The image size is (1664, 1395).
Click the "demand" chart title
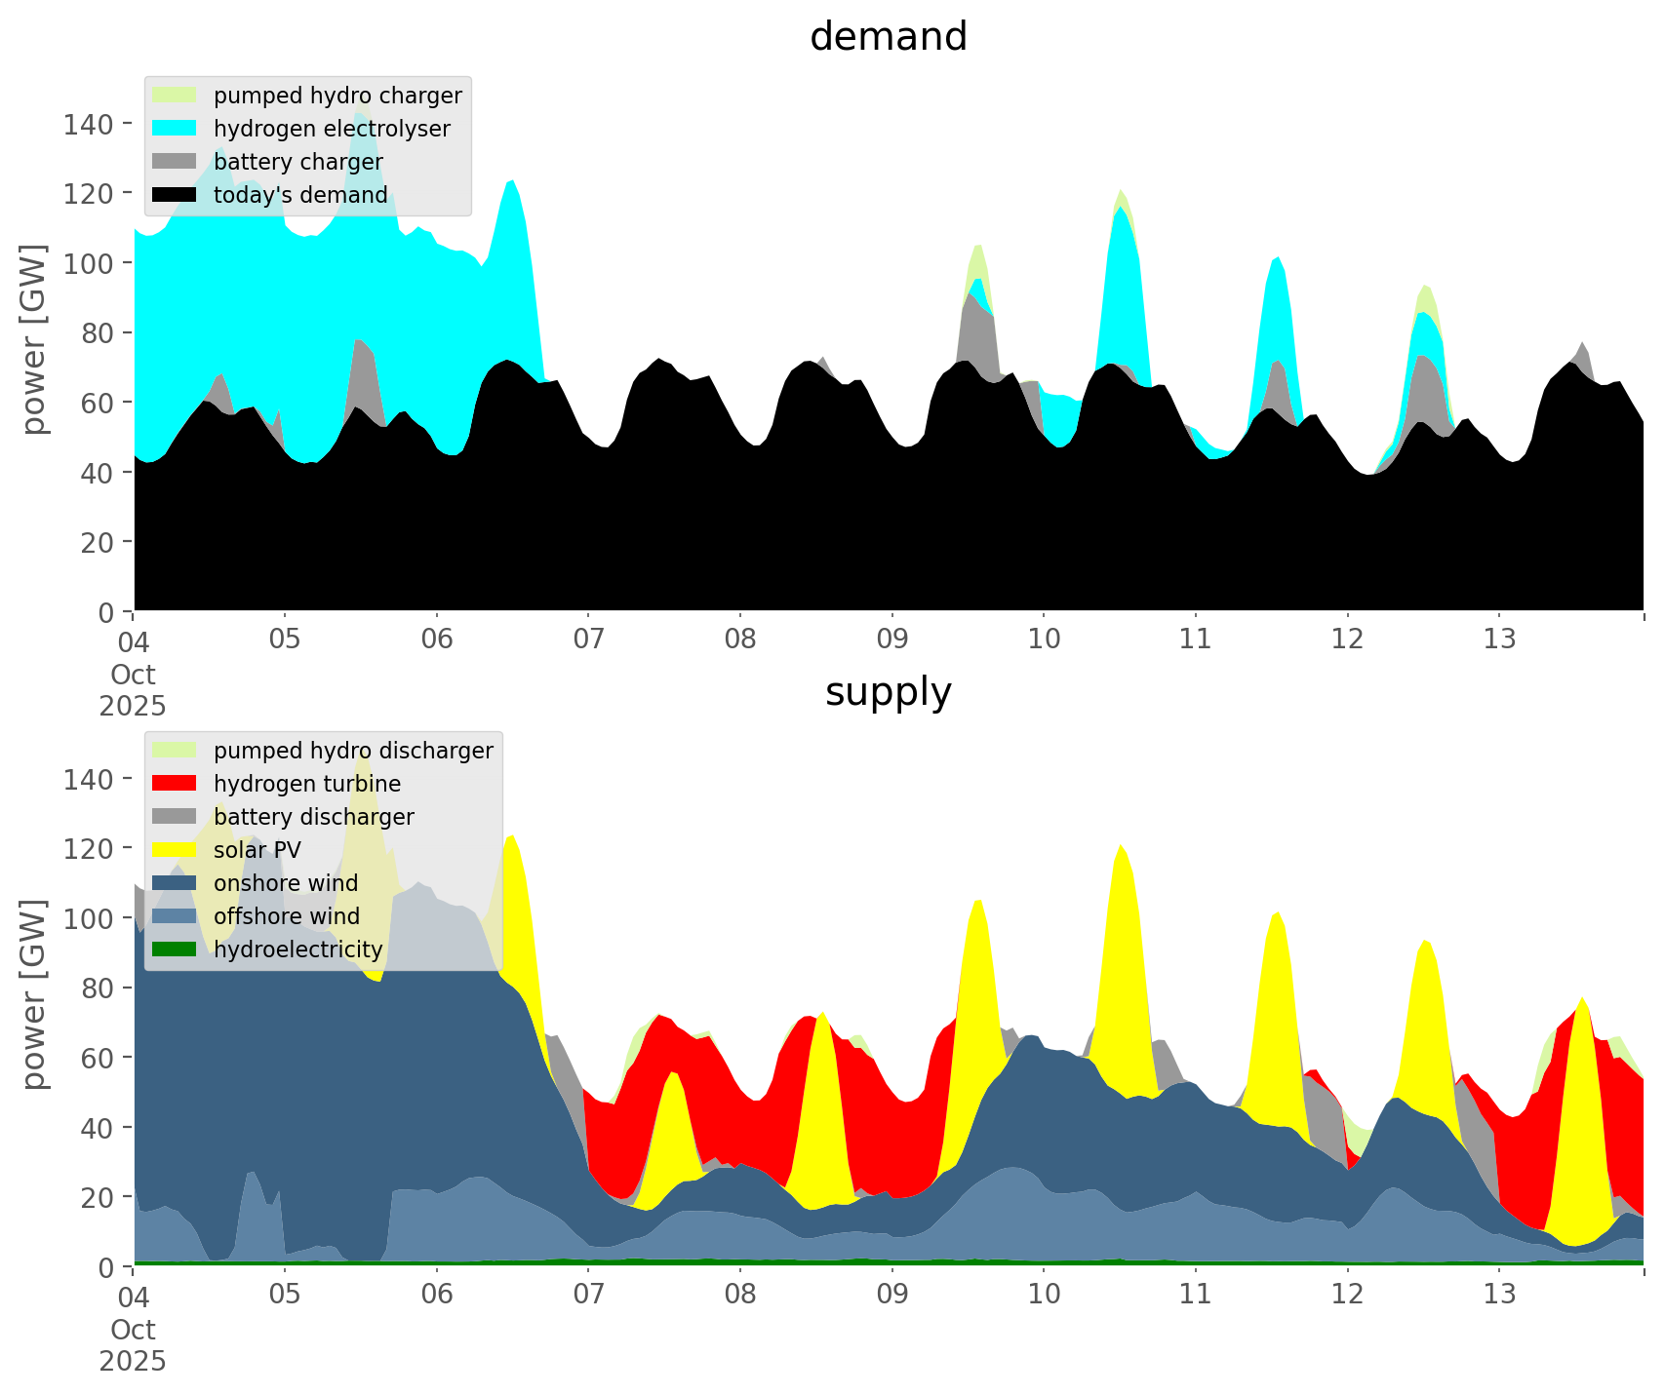(x=888, y=37)
